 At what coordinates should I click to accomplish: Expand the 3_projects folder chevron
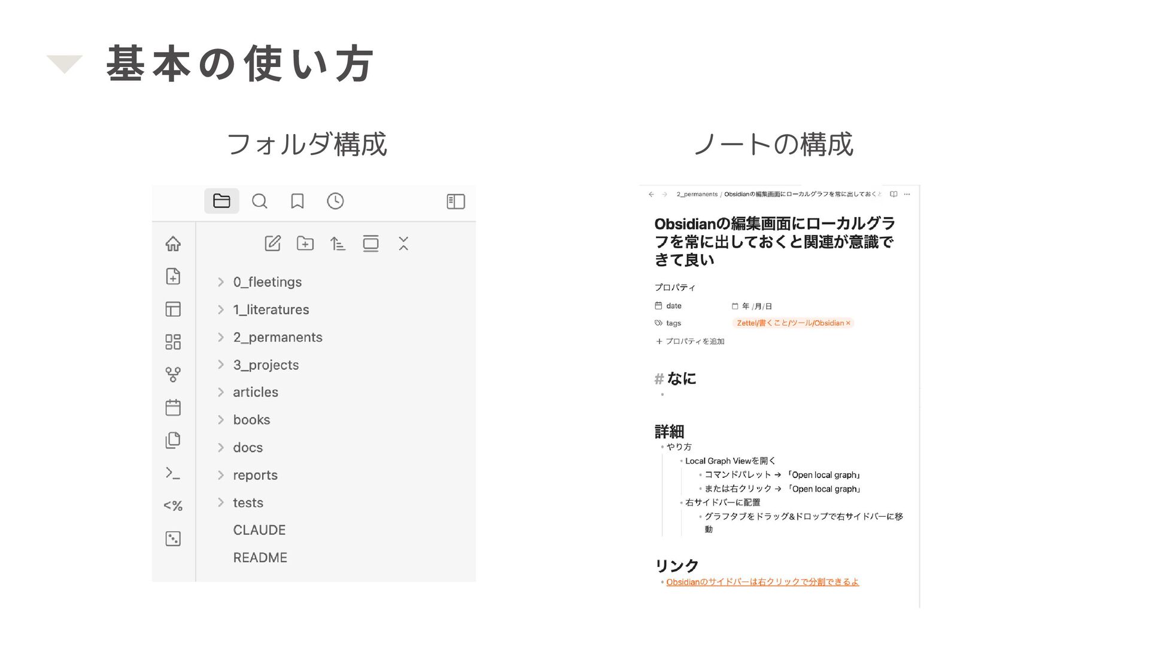pos(221,365)
